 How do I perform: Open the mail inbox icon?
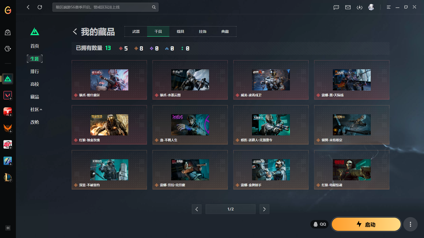pos(348,7)
